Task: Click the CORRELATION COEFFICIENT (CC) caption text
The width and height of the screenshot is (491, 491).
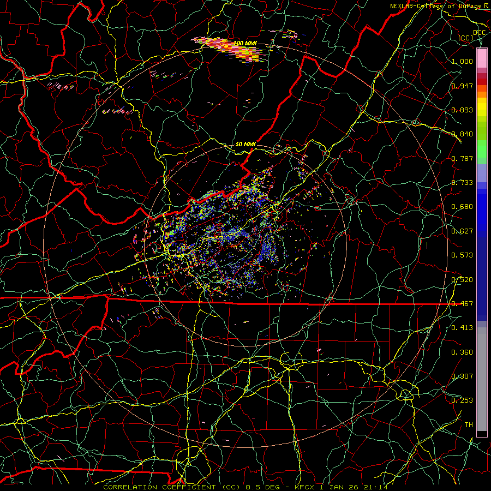Action: tap(173, 487)
